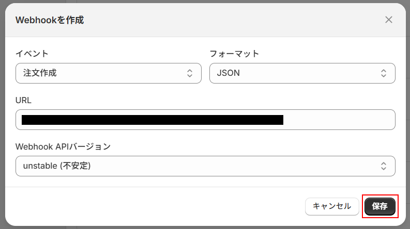The width and height of the screenshot is (410, 229).
Task: Click the Webhookを作成 dialog title
Action: (x=50, y=20)
